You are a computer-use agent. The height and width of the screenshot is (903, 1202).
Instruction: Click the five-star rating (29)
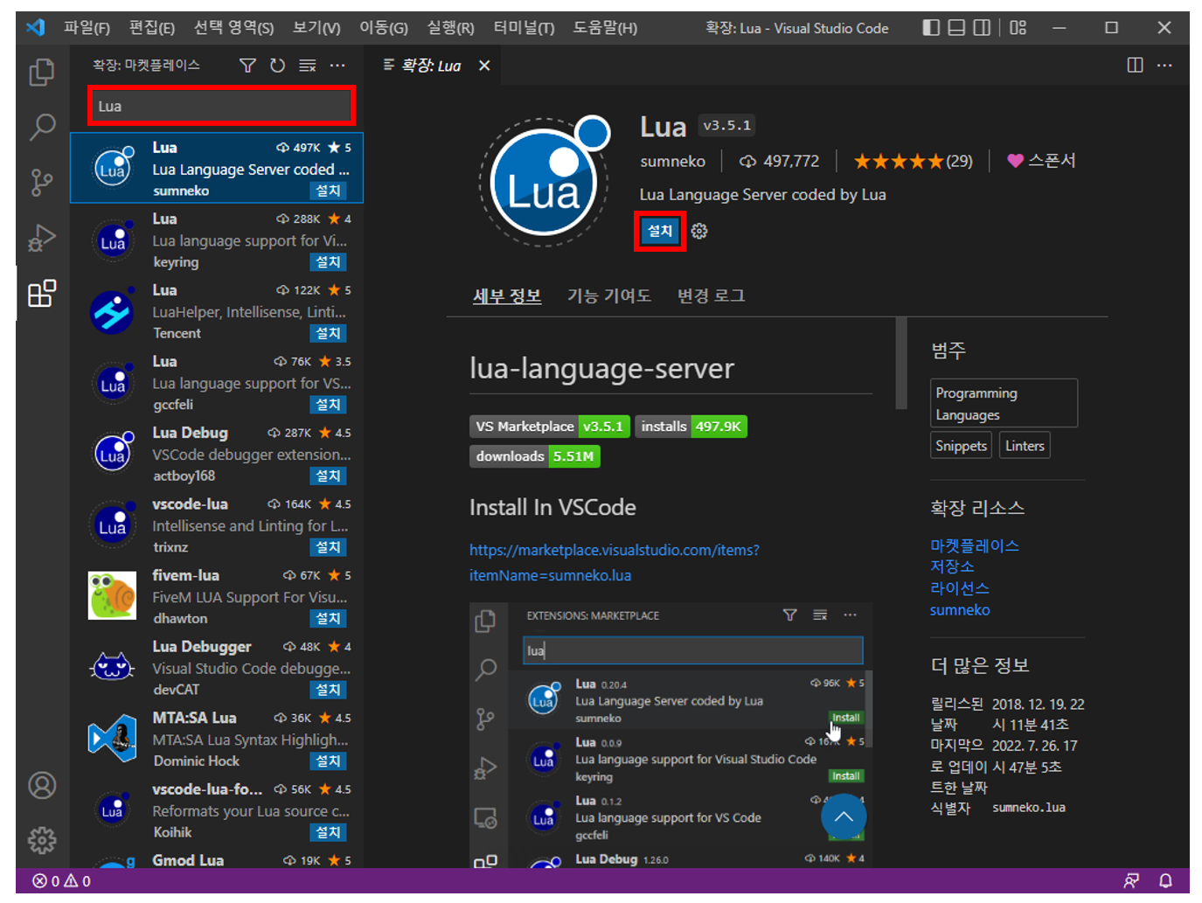tap(913, 161)
